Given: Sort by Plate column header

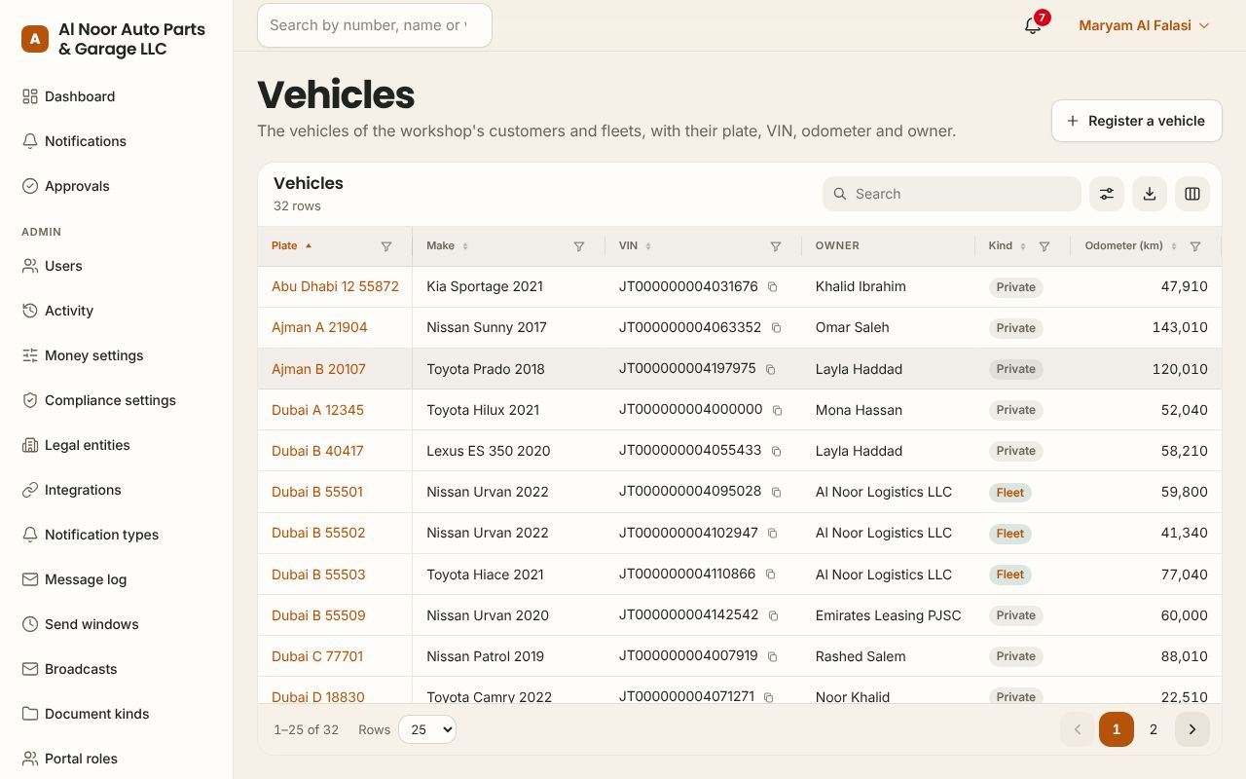Looking at the screenshot, I should 291,245.
